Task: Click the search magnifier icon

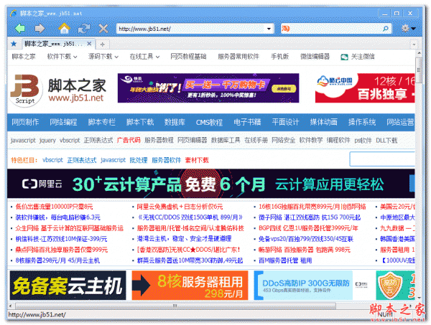Action: point(386,28)
